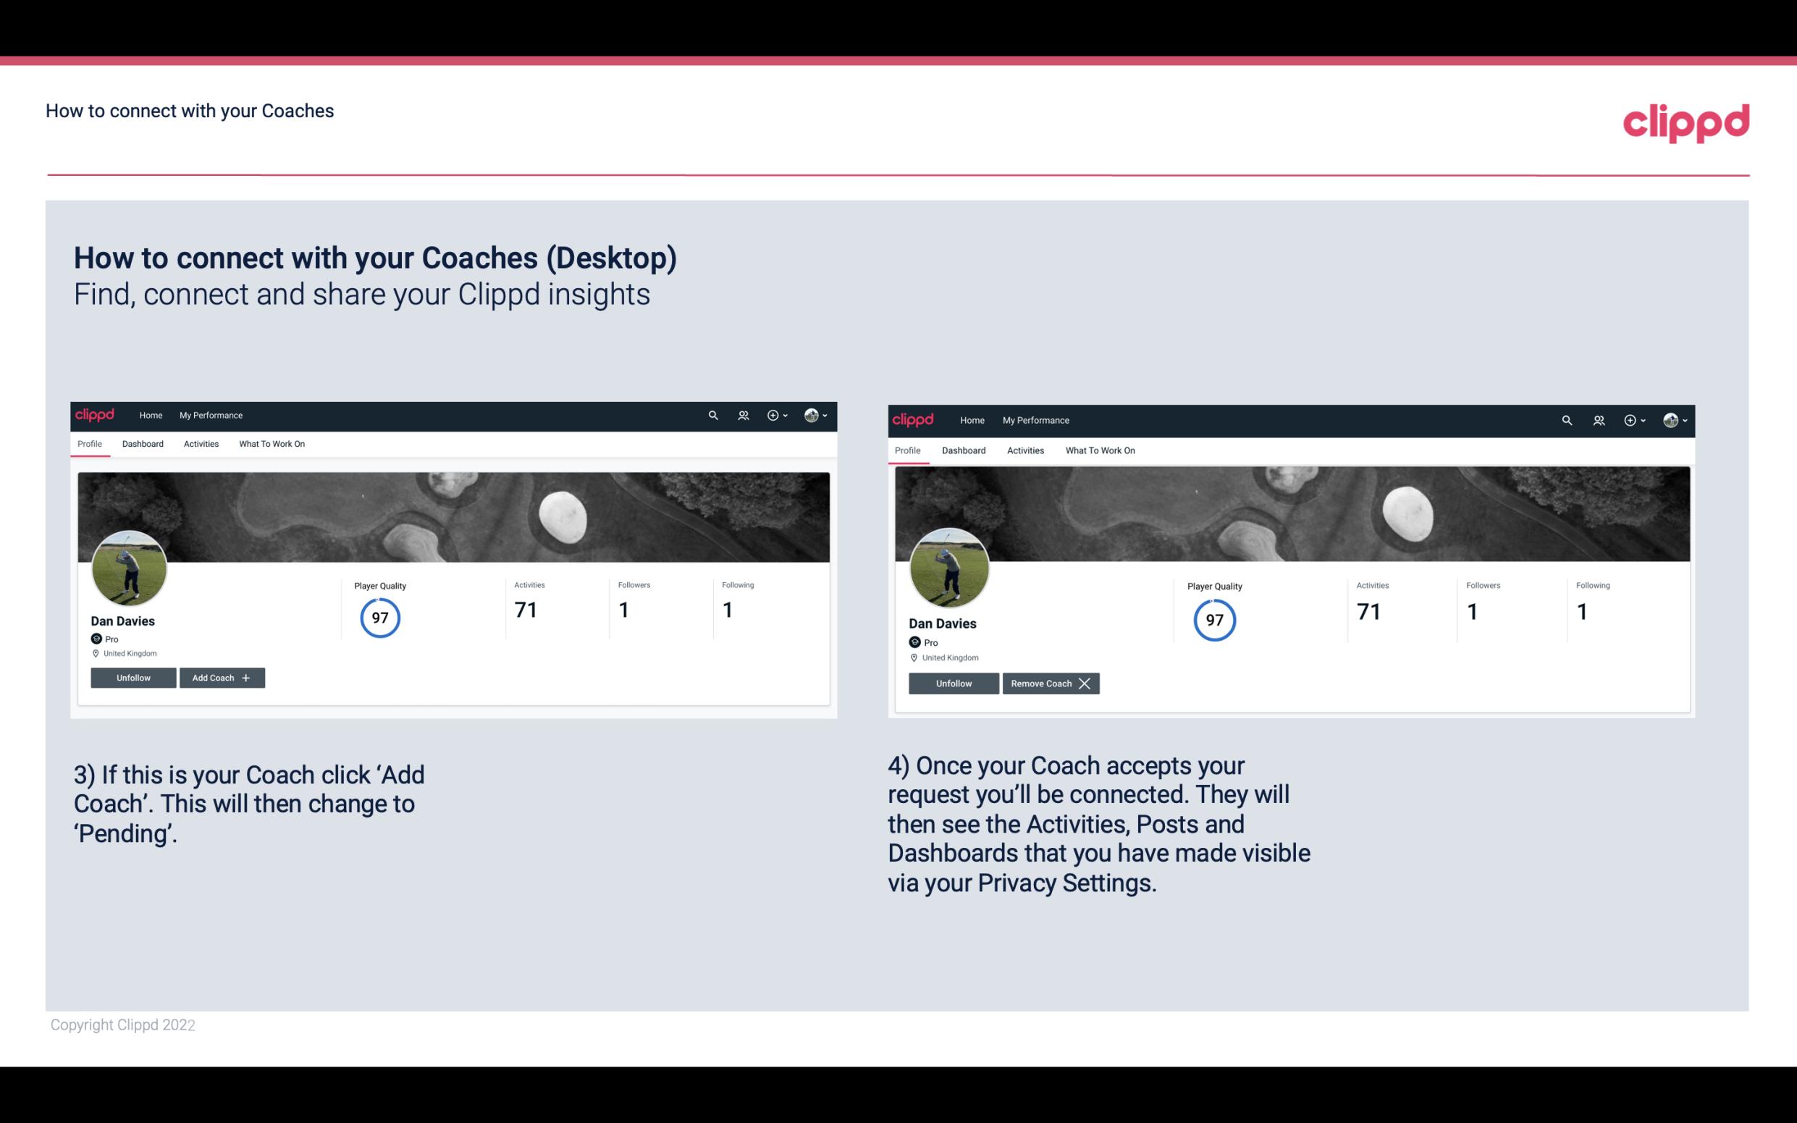Click 'Add Coach' button on left screenshot
Image resolution: width=1797 pixels, height=1123 pixels.
(x=220, y=677)
